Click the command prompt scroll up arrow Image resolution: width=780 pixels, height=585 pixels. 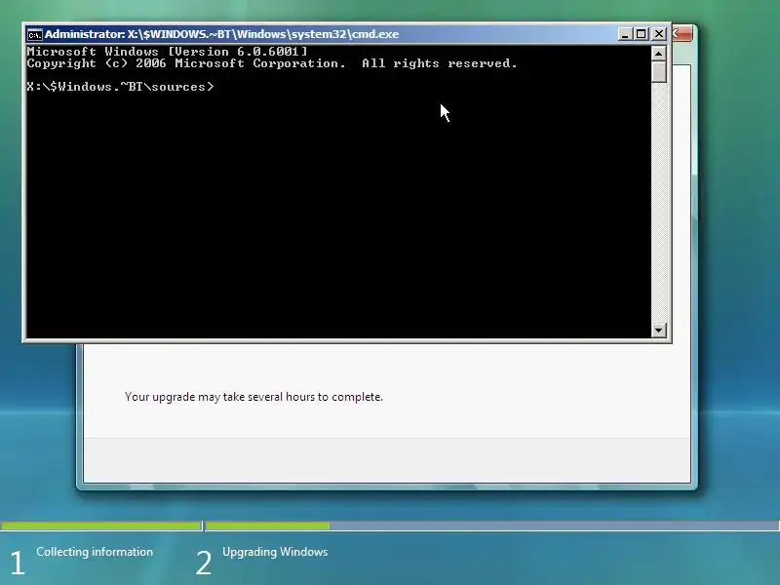pyautogui.click(x=659, y=53)
